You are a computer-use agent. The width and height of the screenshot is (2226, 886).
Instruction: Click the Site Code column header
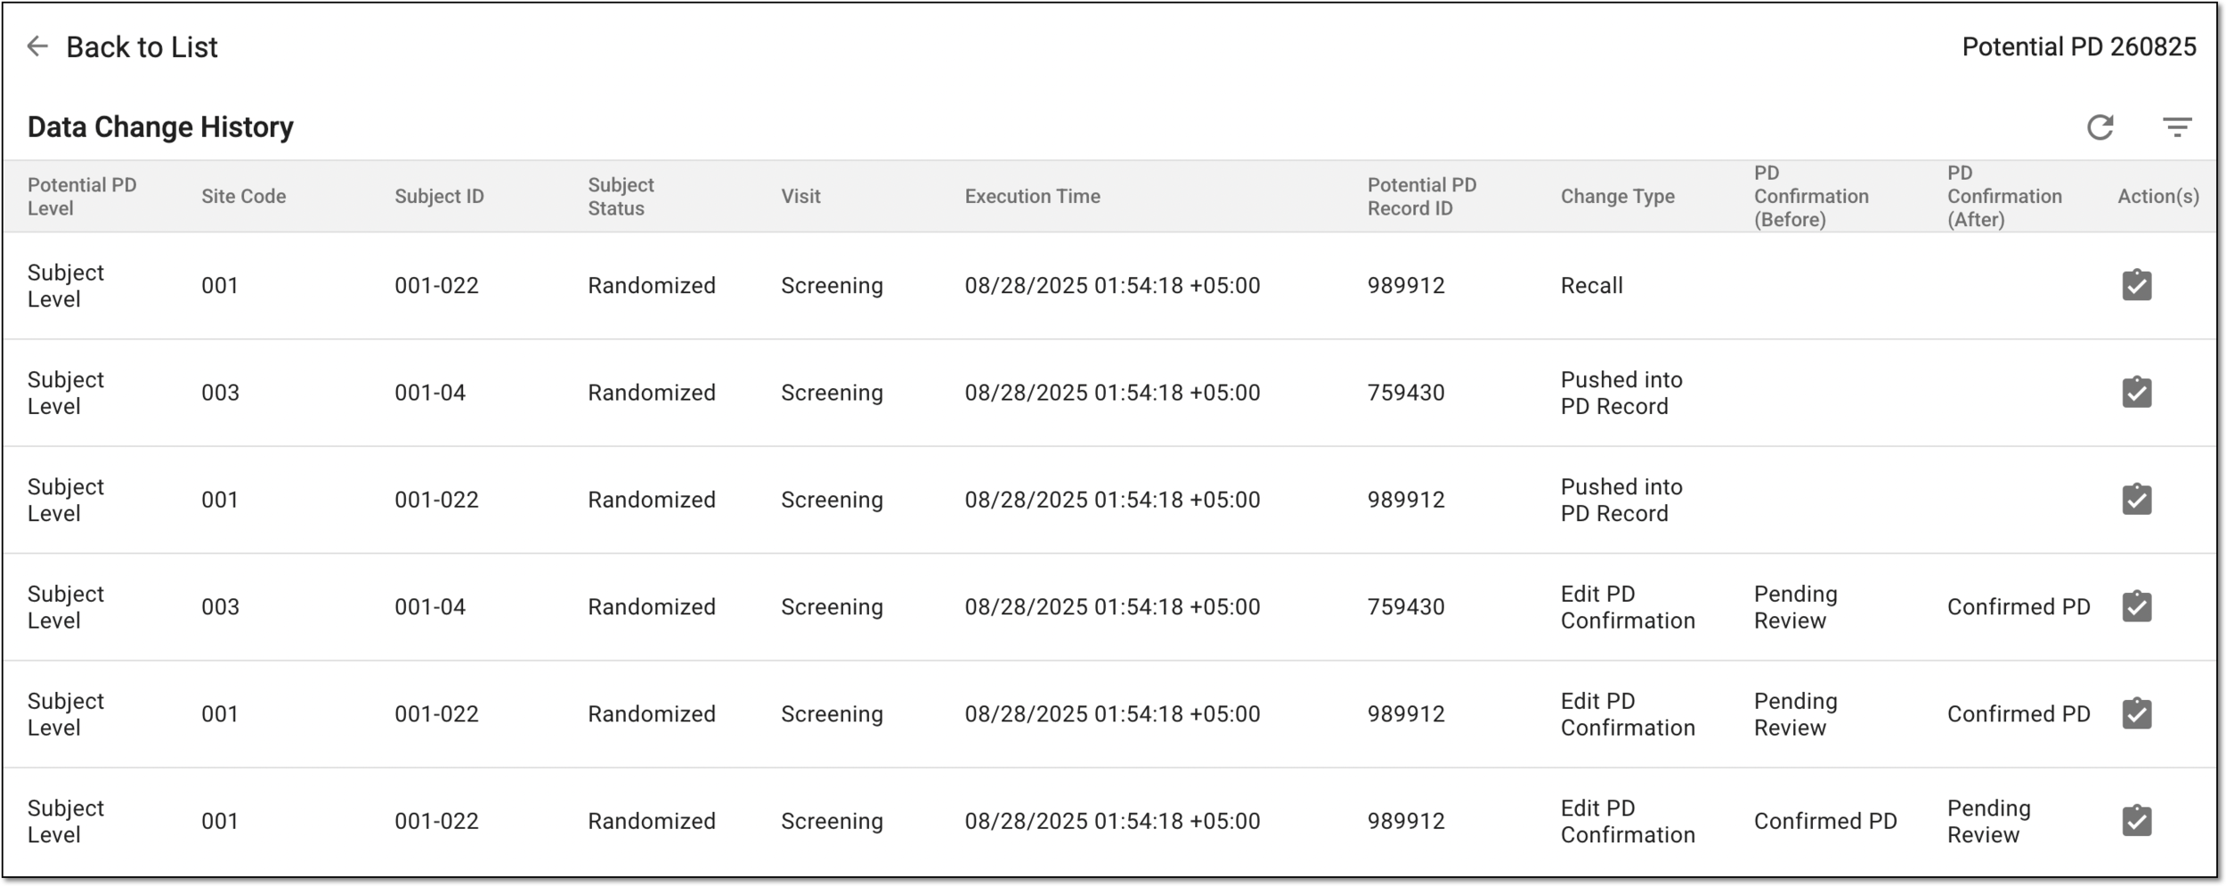pyautogui.click(x=243, y=196)
